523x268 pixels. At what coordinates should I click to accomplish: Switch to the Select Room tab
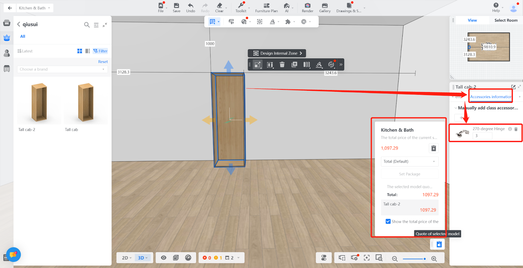click(x=506, y=20)
